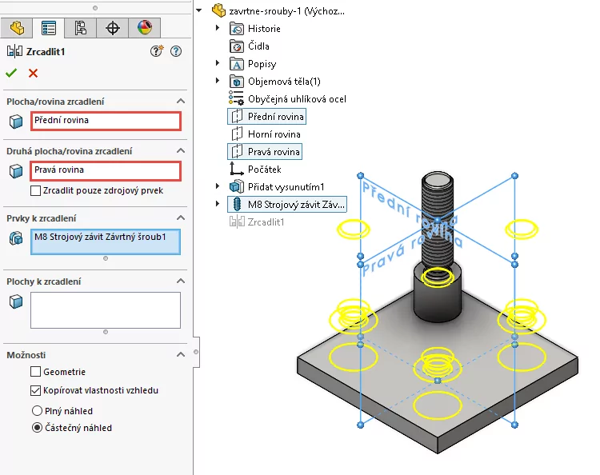The width and height of the screenshot is (600, 475).
Task: Select Obyčejná uhlíková ocel material entry
Action: [x=297, y=99]
